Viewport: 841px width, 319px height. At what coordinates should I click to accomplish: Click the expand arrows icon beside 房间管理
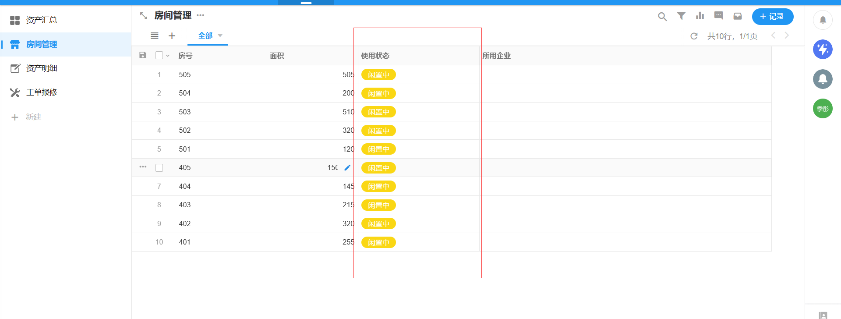click(143, 16)
